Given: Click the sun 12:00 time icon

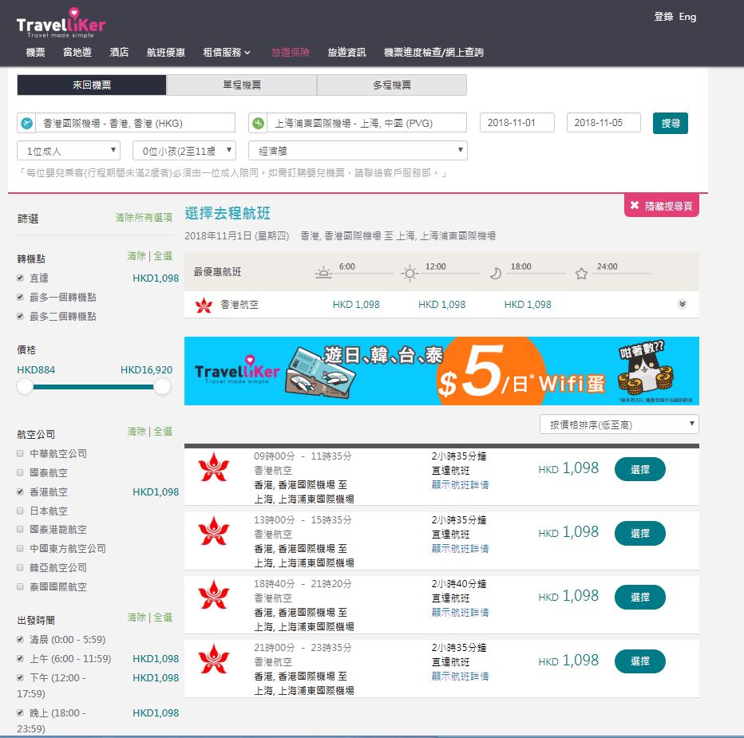Looking at the screenshot, I should pos(409,273).
